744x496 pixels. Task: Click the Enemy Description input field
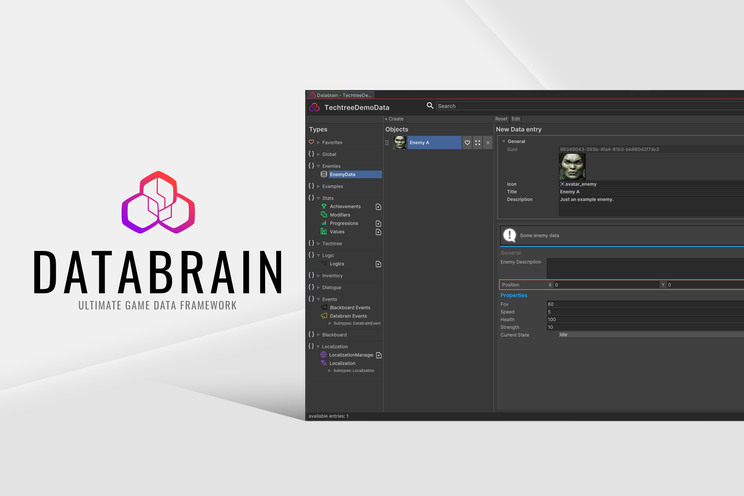645,266
